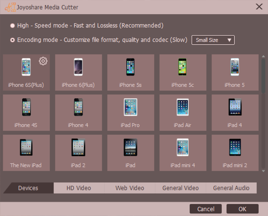Click the Joyoshare Media Cutter logo icon
Image resolution: width=268 pixels, height=216 pixels.
(10, 7)
